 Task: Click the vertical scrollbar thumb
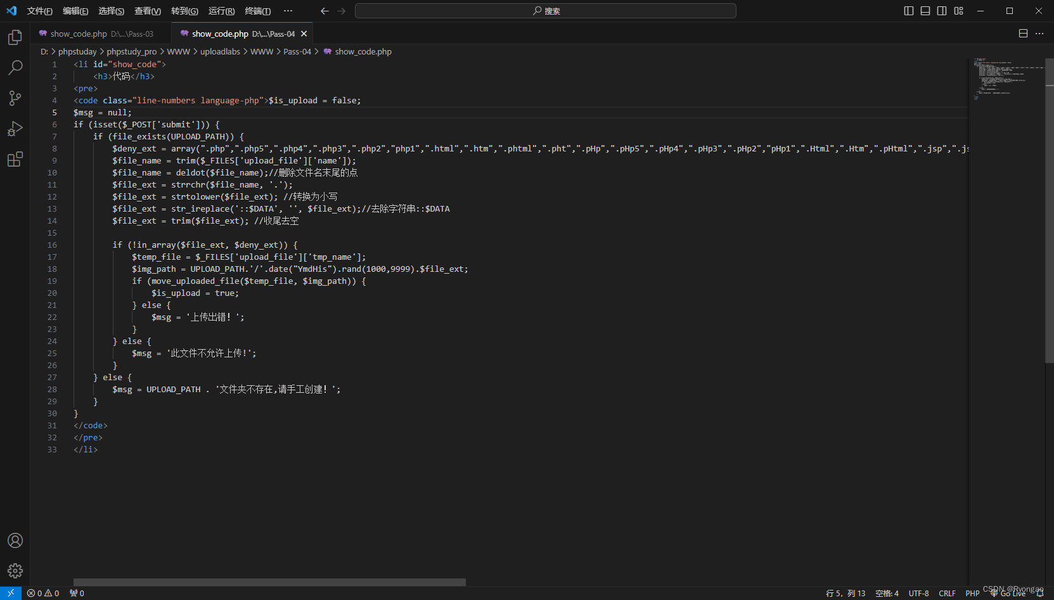[x=1049, y=210]
